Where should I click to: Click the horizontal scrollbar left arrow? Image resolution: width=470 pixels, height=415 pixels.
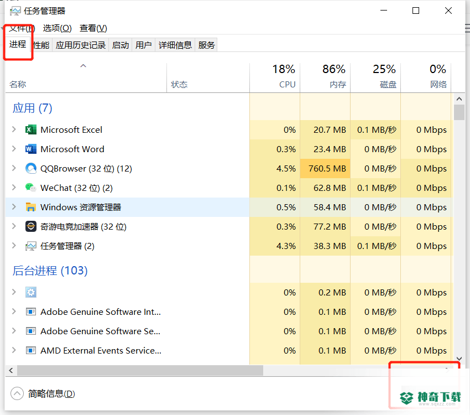point(11,370)
